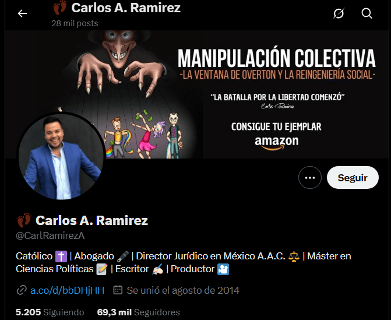
Task: Click the amazon logo on banner
Action: (277, 143)
